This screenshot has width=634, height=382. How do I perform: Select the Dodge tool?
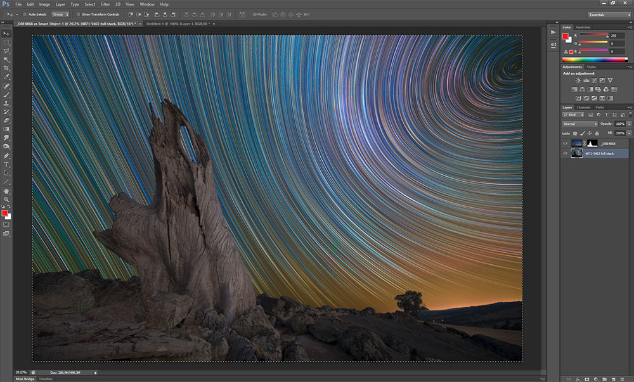6,146
